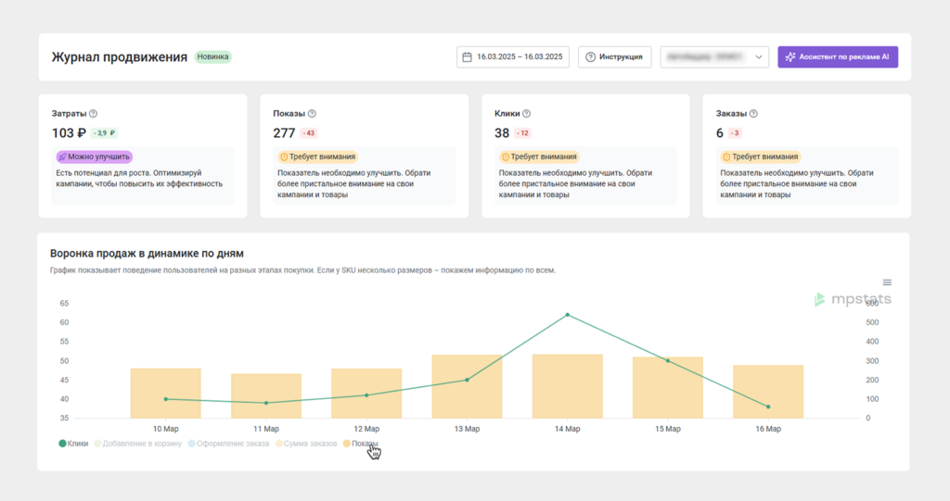Launch Ассистент по рекламе AI

point(838,57)
